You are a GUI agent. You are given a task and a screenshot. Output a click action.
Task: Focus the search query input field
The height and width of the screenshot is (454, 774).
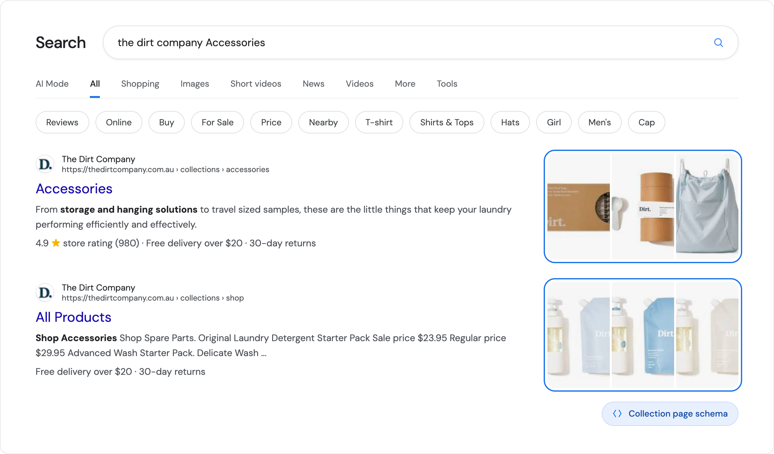pyautogui.click(x=420, y=42)
